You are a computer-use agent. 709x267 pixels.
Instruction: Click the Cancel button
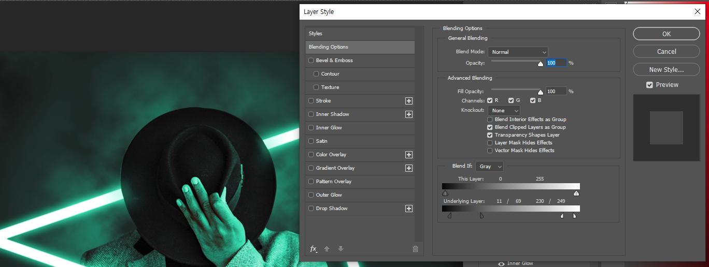tap(667, 51)
